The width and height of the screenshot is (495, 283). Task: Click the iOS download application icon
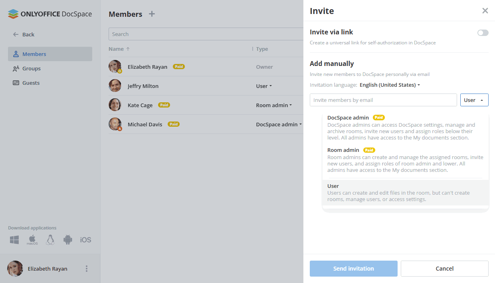tap(85, 240)
